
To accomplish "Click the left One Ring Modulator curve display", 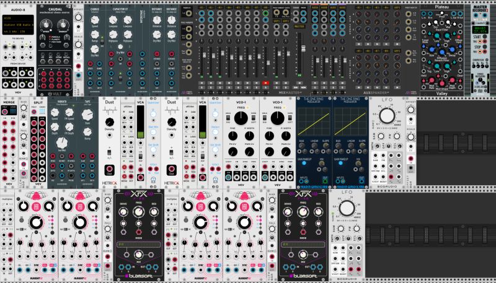I will coord(314,122).
